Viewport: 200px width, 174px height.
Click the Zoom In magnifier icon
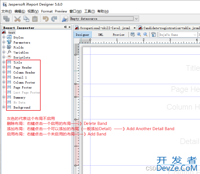click(139, 34)
